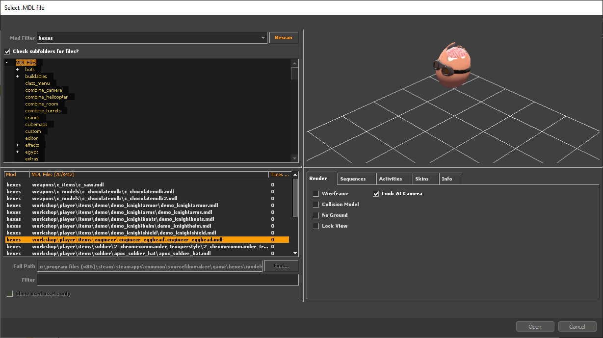Screen dimensions: 603x338
Task: Switch to the Render tab
Action: 322,179
